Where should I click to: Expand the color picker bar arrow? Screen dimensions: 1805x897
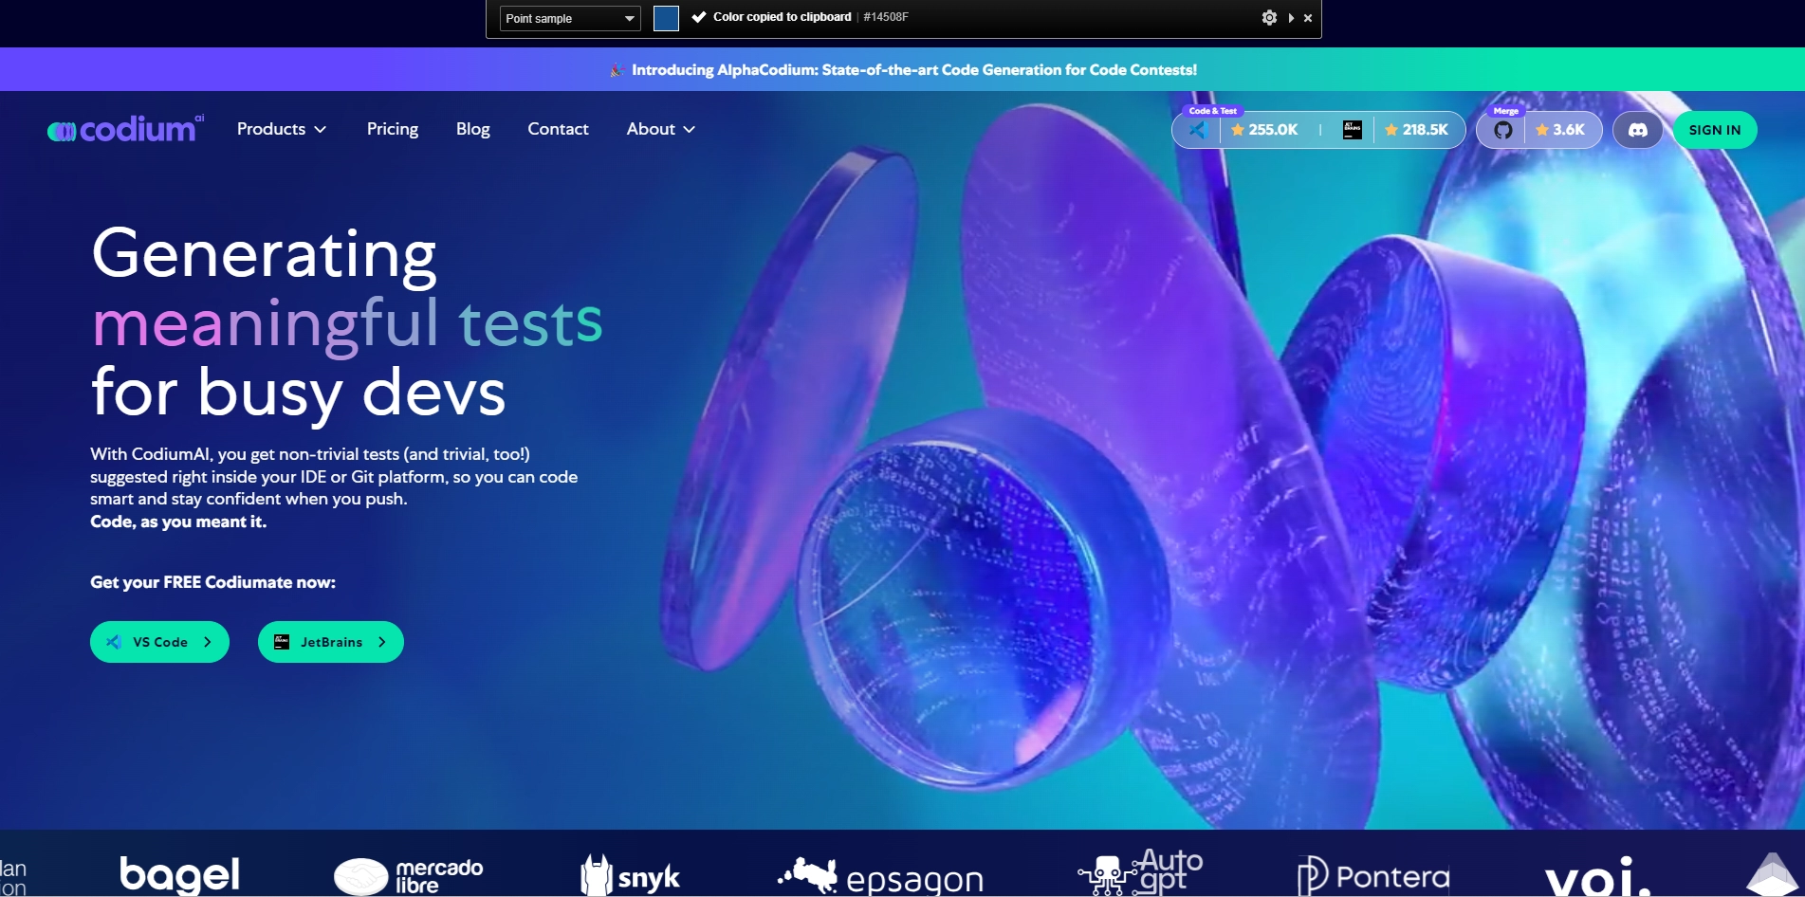click(1291, 17)
